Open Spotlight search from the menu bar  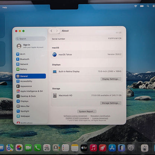coord(148,6)
